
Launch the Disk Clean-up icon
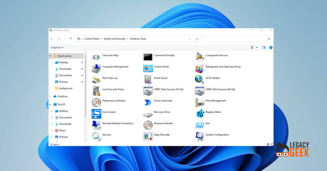(x=96, y=79)
